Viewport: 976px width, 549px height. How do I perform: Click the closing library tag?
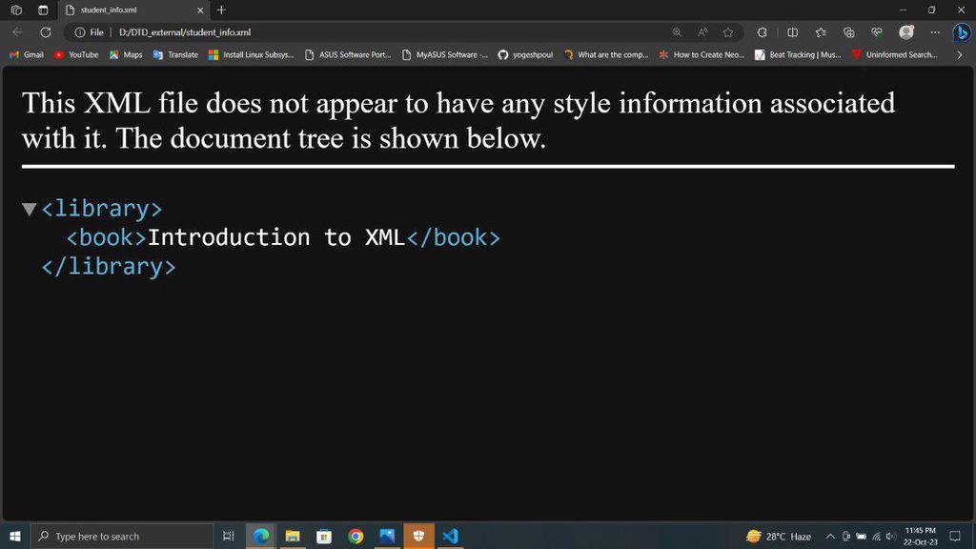click(x=109, y=267)
